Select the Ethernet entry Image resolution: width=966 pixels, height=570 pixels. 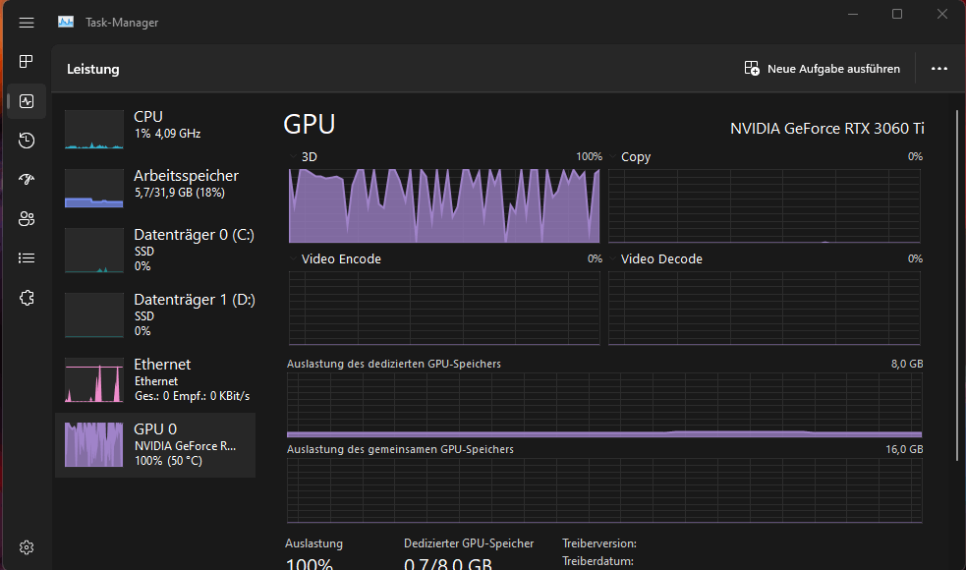155,379
